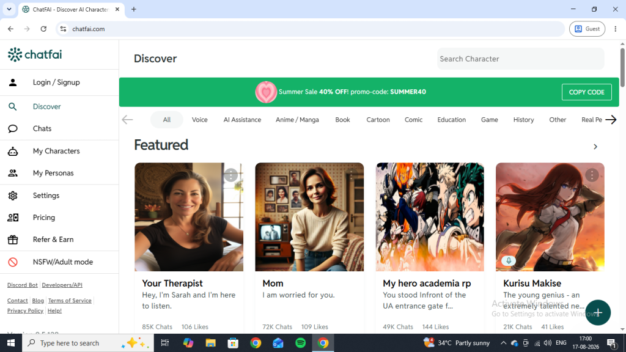626x352 pixels.
Task: Click the Settings gear icon in sidebar
Action: point(13,196)
